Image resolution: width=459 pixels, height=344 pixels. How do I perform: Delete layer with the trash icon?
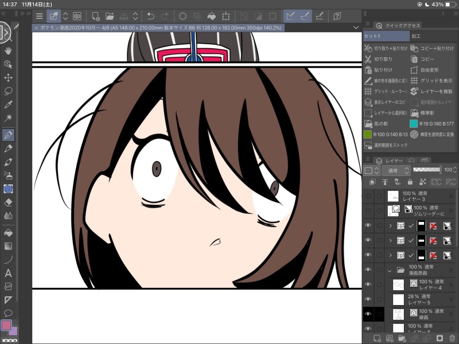point(452,338)
